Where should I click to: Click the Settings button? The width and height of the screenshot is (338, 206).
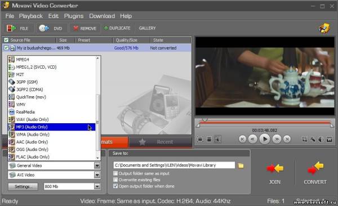tap(23, 186)
